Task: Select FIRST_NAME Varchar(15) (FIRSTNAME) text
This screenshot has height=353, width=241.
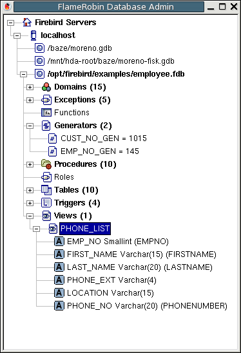Action: click(x=142, y=254)
